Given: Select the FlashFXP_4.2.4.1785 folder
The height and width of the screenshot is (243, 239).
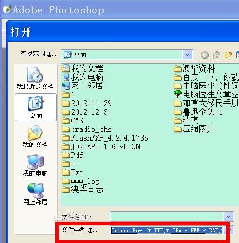Looking at the screenshot, I should (x=105, y=138).
